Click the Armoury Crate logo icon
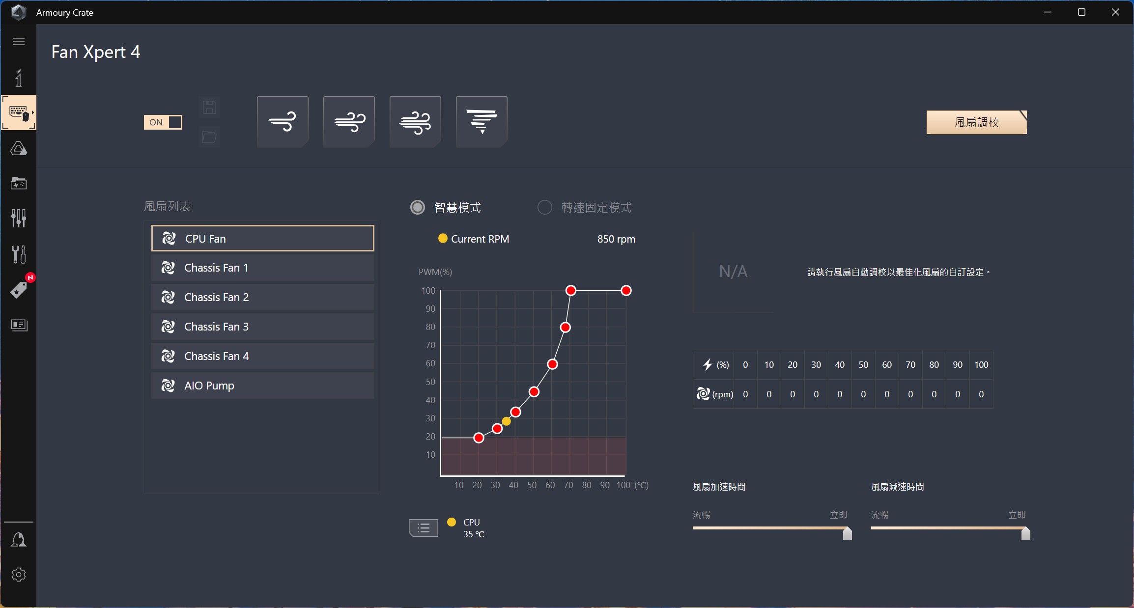This screenshot has width=1134, height=608. [18, 12]
